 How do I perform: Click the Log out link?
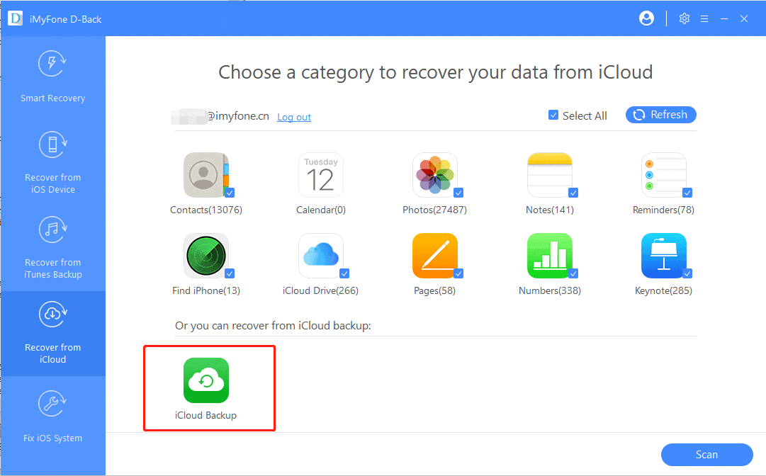coord(294,118)
